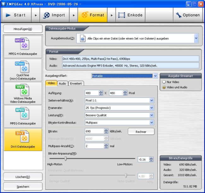The image size is (205, 193).
Task: Click the Bitrate 690 stepper arrows
Action: point(106,131)
